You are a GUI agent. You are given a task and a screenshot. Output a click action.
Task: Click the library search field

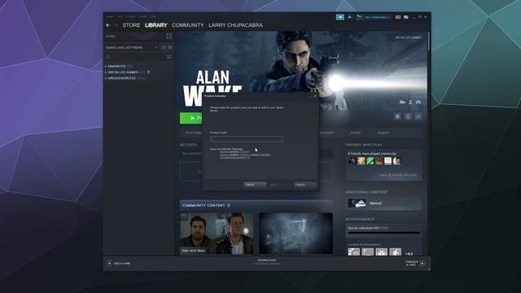[x=135, y=57]
